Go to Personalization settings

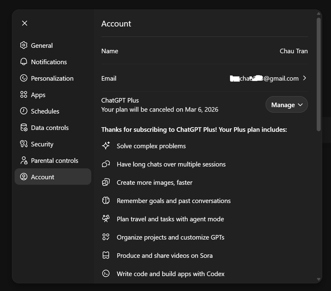click(53, 78)
